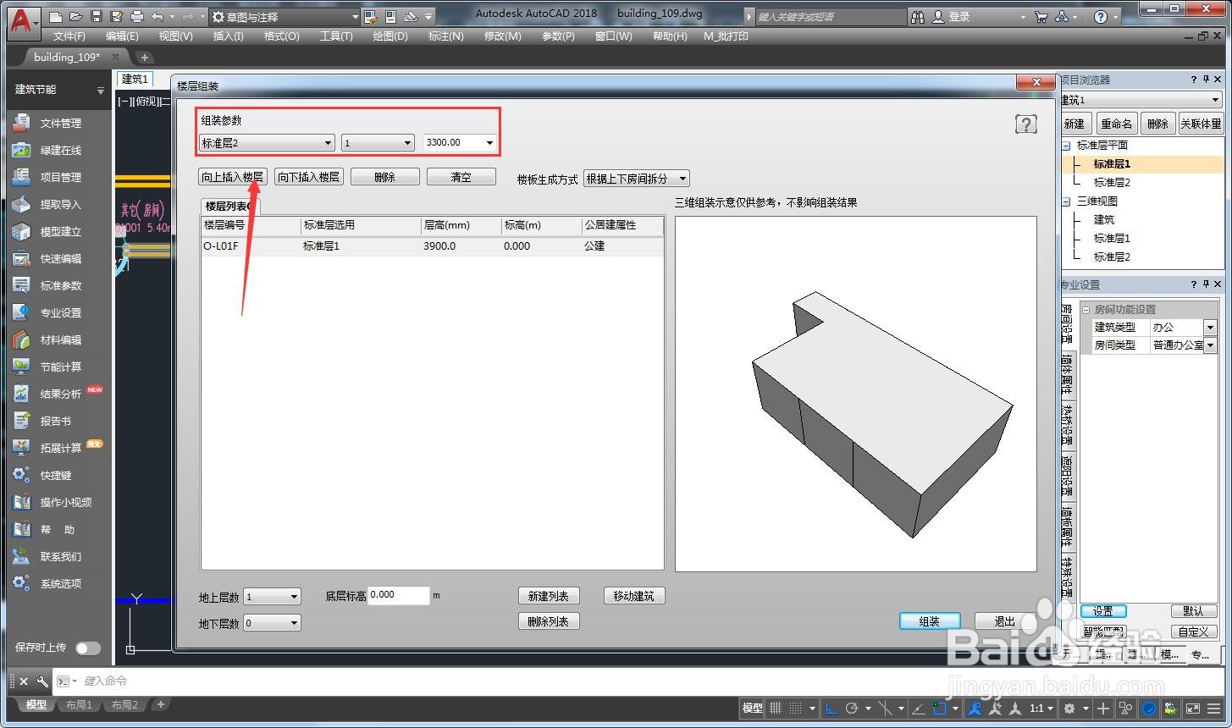Image resolution: width=1232 pixels, height=728 pixels.
Task: Click the 向上插入楼层 button
Action: tap(232, 177)
